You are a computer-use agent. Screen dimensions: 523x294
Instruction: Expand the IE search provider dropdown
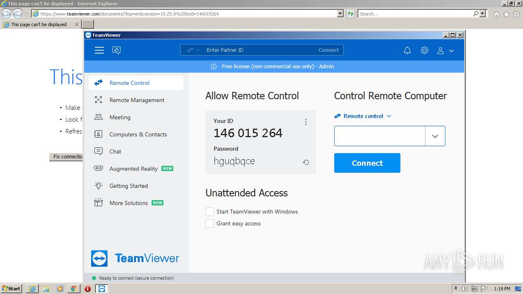[x=483, y=13]
